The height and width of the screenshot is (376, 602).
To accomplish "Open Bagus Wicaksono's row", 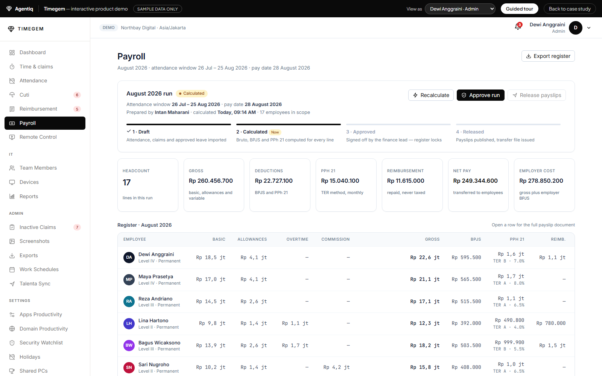I will pos(346,346).
